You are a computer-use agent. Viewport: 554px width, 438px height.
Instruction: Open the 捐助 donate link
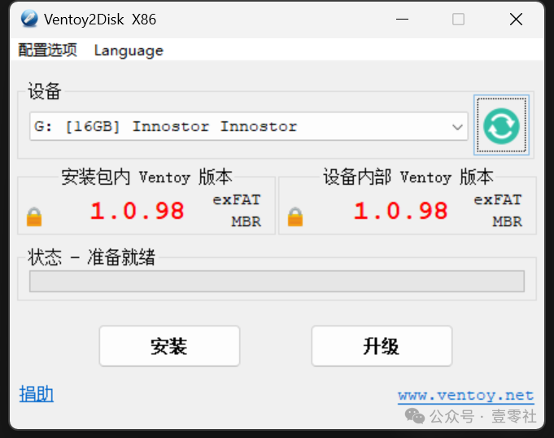[x=37, y=394]
